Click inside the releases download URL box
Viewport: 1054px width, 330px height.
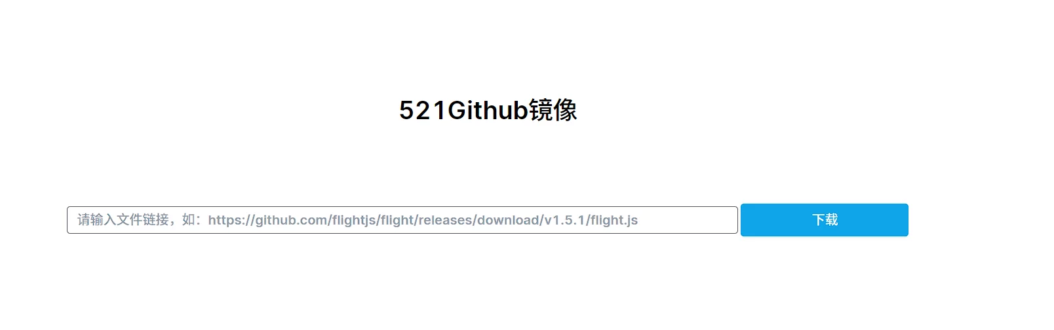(x=402, y=220)
